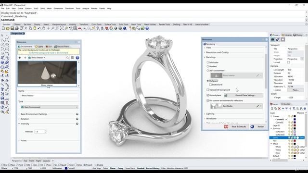This screenshot has height=173, width=308.
Task: Select the 360° Environment radio button
Action: 207,71
